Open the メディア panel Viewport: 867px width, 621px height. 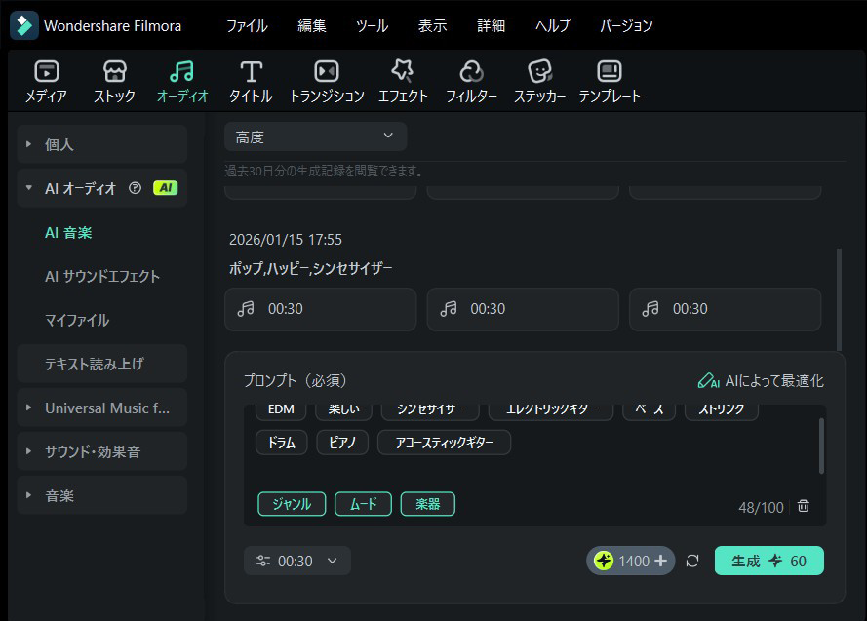(x=45, y=80)
